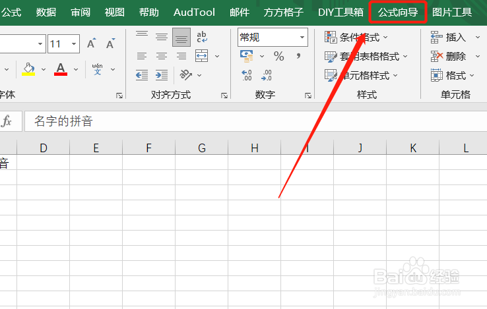Viewport: 487px width, 309px height.
Task: Apply comma thousands separator style
Action: point(298,56)
